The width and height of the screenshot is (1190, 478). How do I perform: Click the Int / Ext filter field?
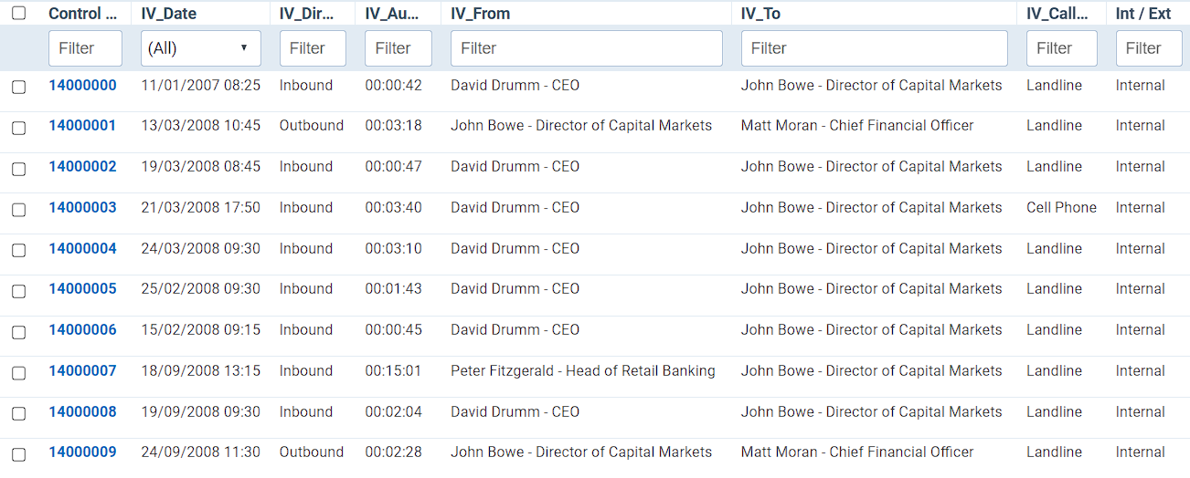[x=1149, y=48]
